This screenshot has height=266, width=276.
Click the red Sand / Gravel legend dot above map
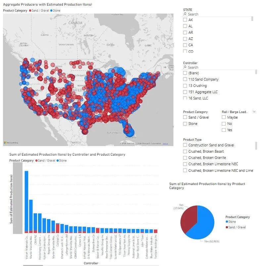30,11
